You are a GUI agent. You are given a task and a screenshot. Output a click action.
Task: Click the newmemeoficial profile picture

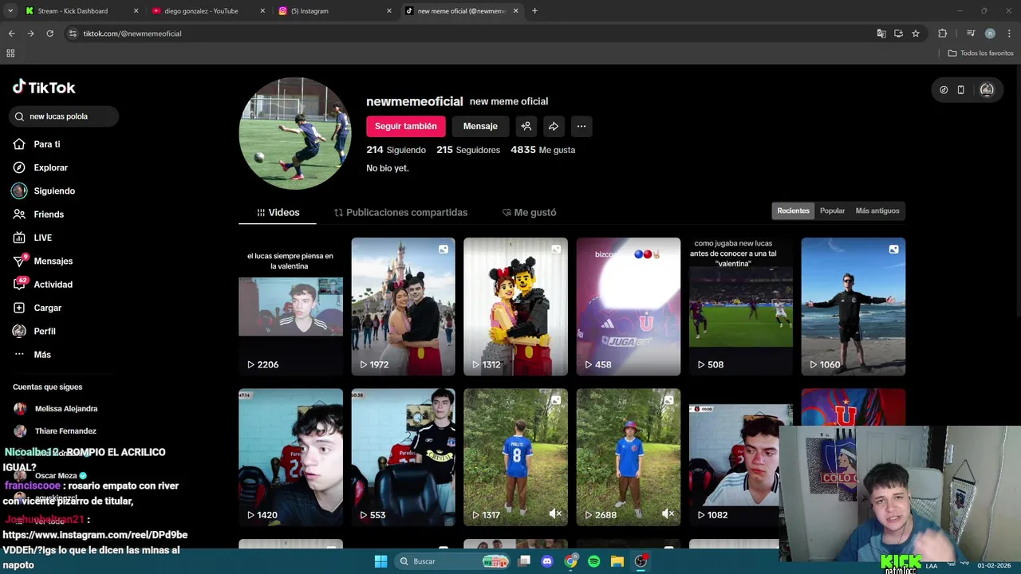pos(295,133)
